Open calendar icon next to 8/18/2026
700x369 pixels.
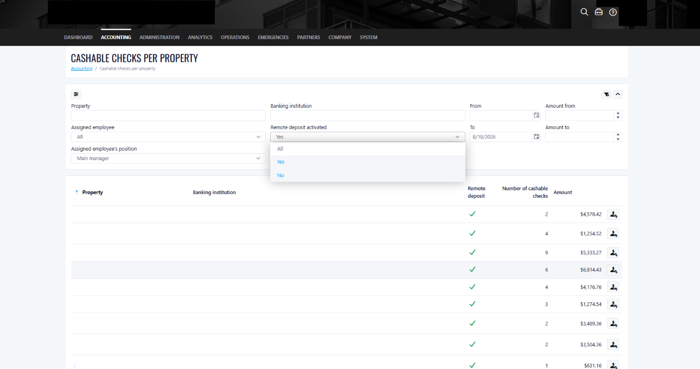point(536,137)
